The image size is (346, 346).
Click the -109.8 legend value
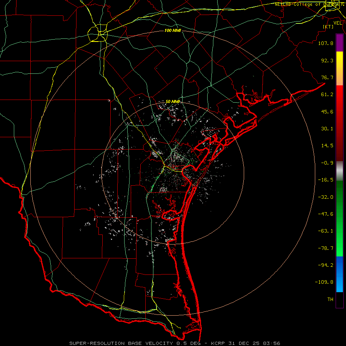[x=324, y=282]
